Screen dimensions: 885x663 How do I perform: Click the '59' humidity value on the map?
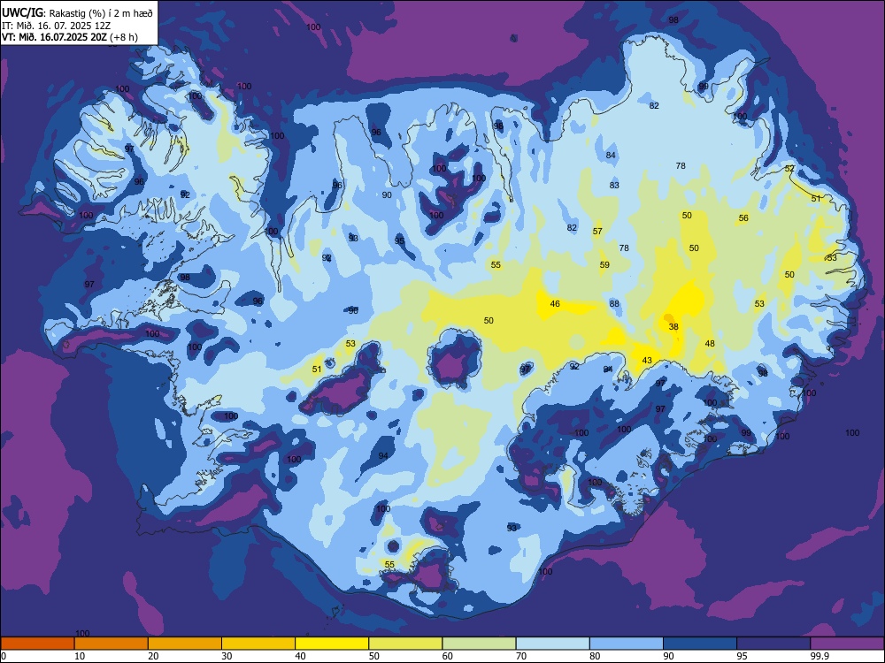(604, 264)
